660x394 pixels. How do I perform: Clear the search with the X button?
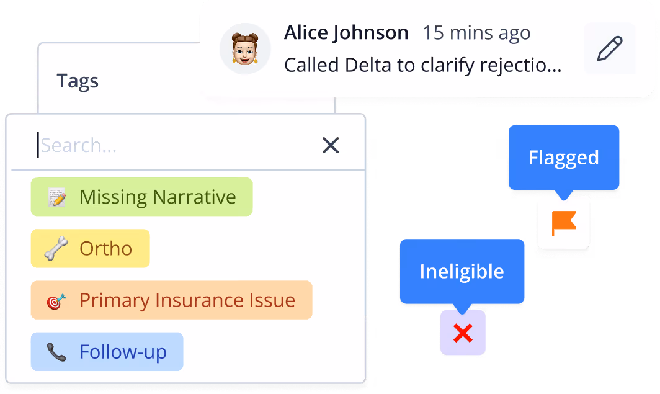(331, 145)
